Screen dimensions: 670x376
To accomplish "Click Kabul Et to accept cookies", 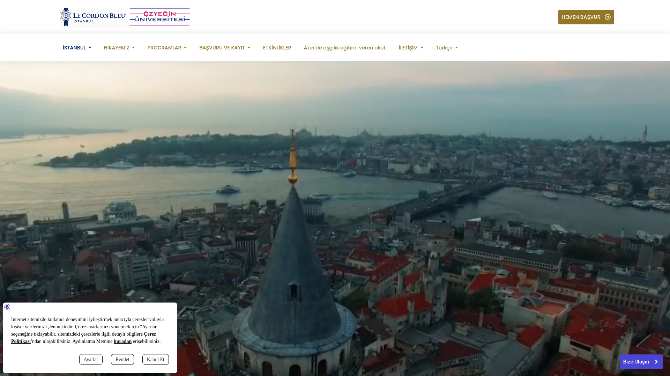I will pyautogui.click(x=156, y=360).
